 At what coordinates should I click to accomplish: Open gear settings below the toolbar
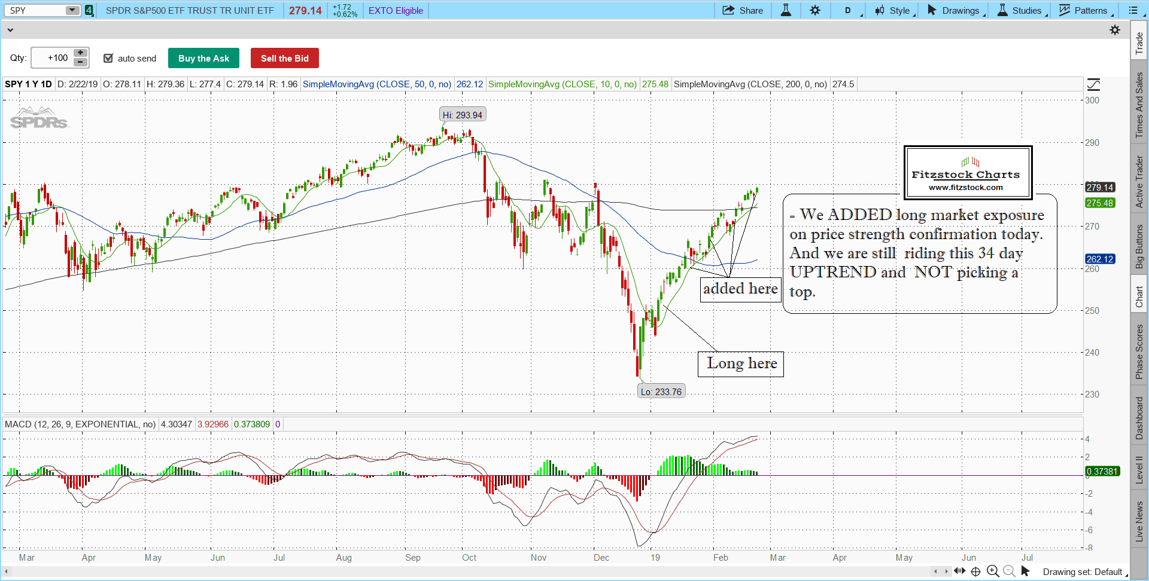pos(1115,30)
